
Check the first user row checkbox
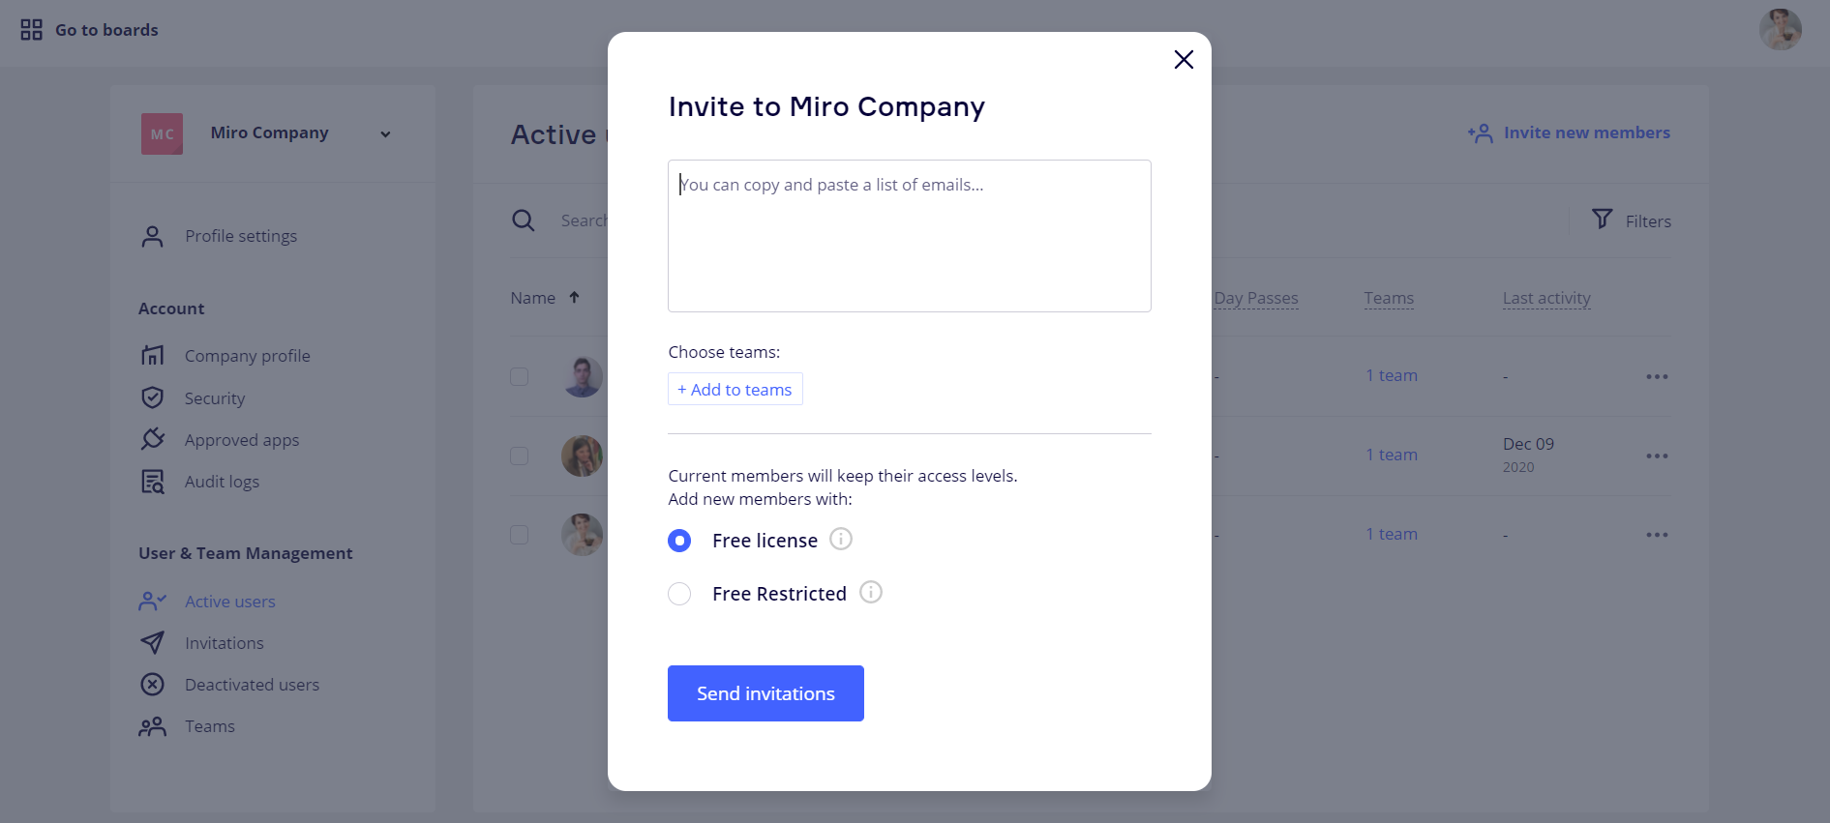click(x=520, y=376)
